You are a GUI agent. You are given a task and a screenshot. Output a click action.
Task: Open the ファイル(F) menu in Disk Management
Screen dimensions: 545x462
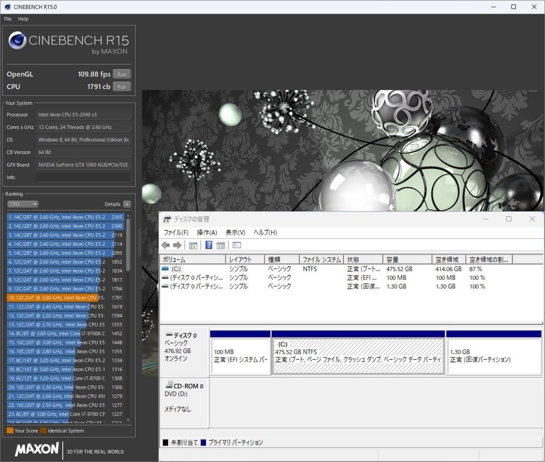176,233
